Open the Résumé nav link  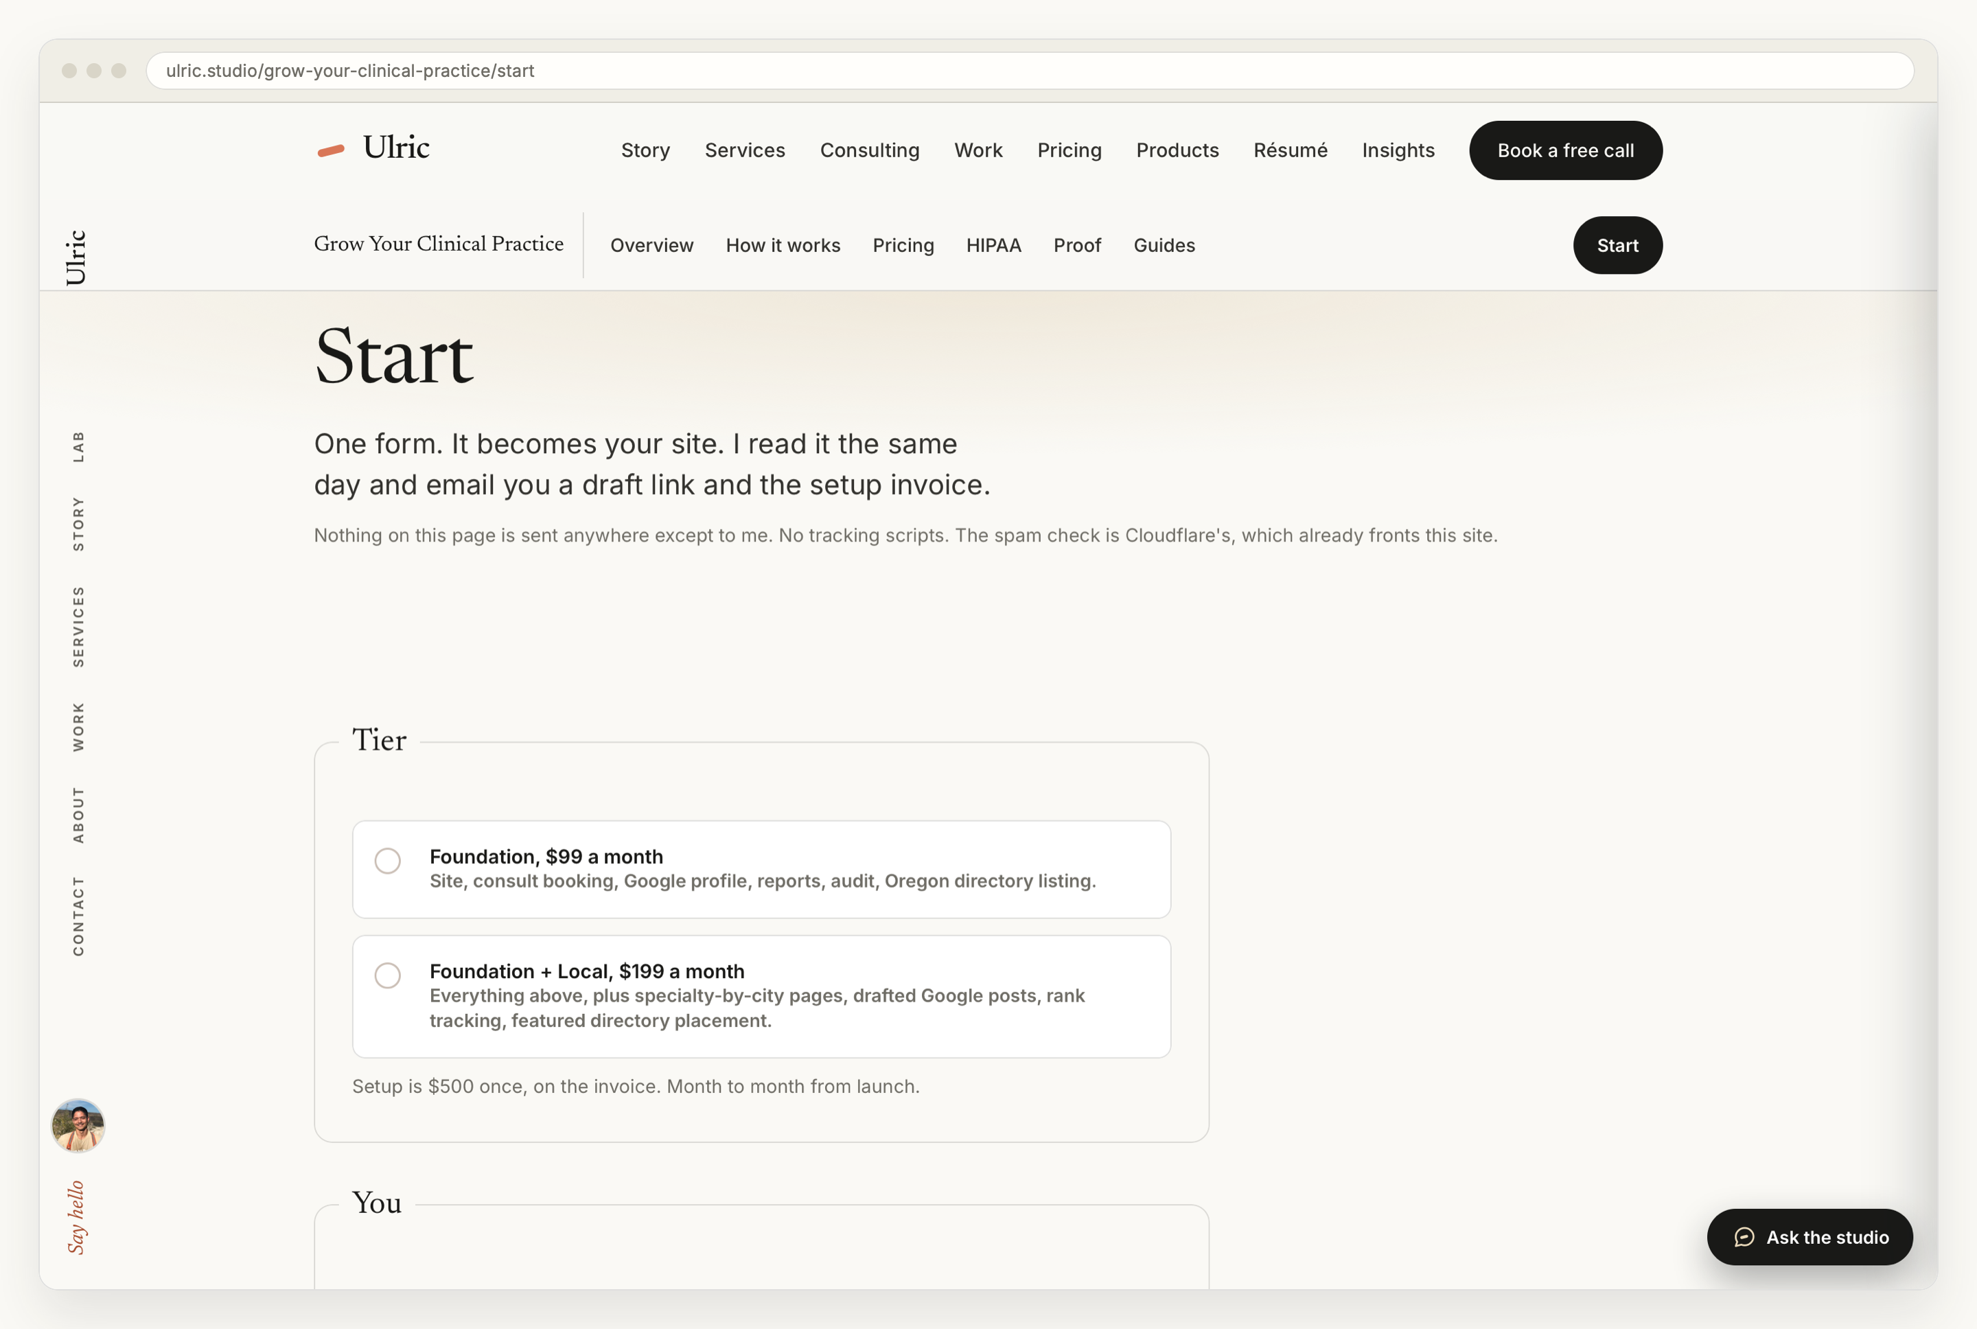point(1290,150)
